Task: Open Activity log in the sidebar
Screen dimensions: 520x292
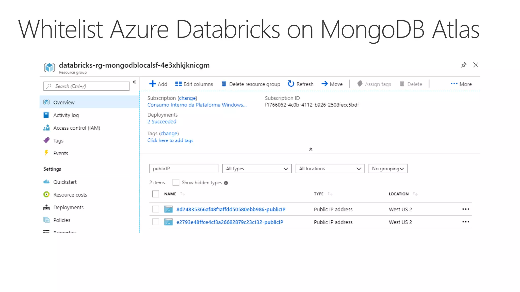Action: tap(66, 115)
